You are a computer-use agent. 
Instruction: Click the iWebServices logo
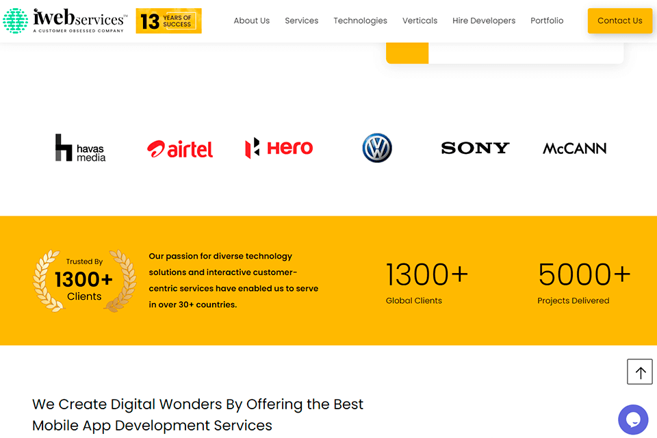coord(65,21)
